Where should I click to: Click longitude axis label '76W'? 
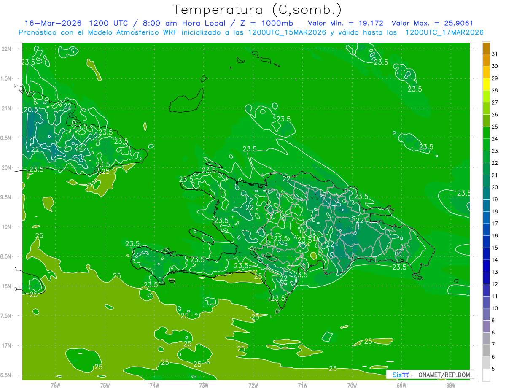[55, 385]
